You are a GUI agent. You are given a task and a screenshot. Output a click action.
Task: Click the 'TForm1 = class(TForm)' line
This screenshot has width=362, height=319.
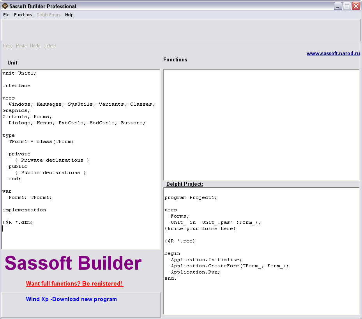click(x=41, y=141)
